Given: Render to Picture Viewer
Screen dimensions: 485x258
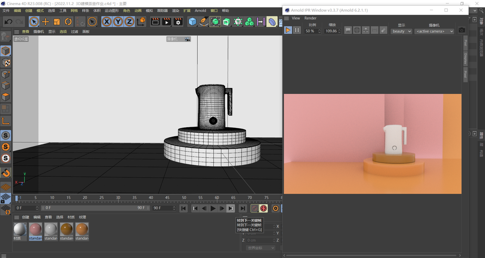Looking at the screenshot, I should coord(167,21).
